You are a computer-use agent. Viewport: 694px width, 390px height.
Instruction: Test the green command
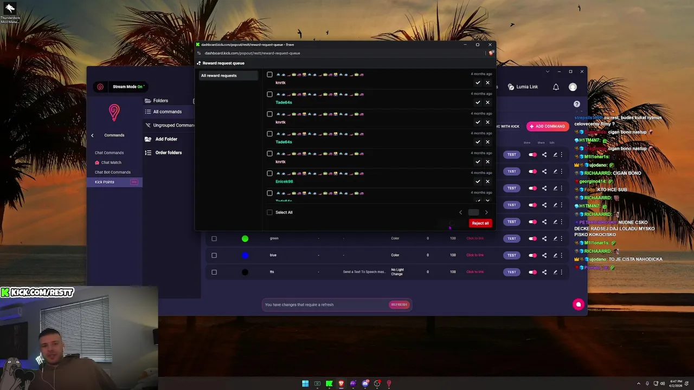pos(511,238)
